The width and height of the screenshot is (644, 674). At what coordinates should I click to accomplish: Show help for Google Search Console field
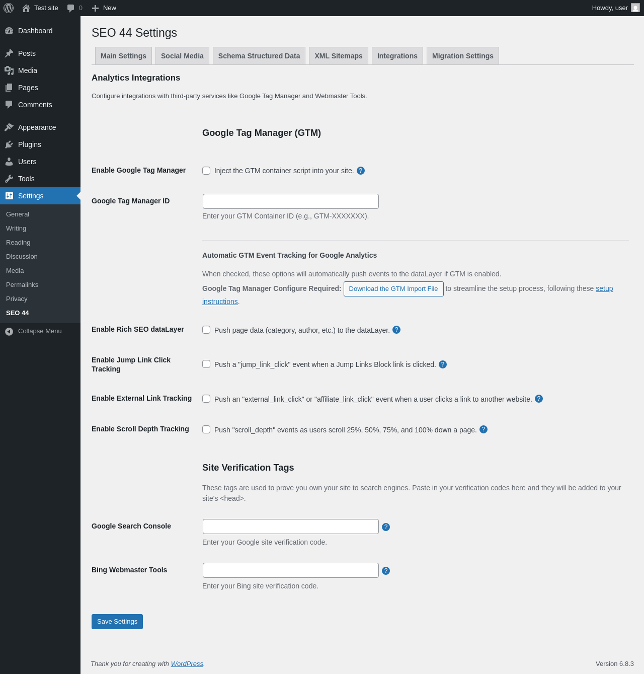pyautogui.click(x=386, y=527)
